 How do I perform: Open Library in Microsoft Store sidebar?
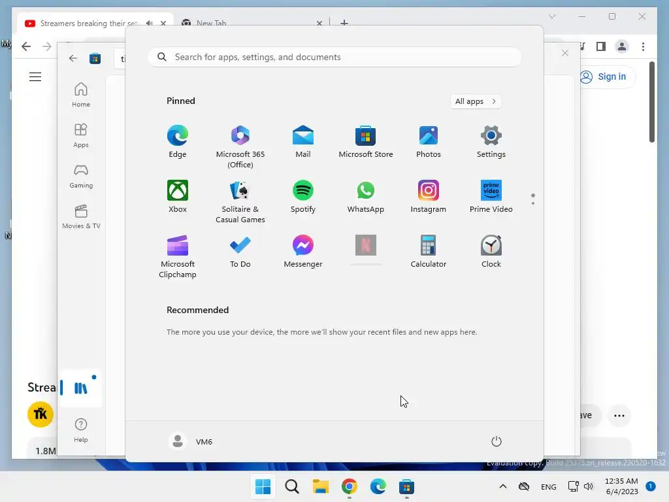[x=80, y=388]
